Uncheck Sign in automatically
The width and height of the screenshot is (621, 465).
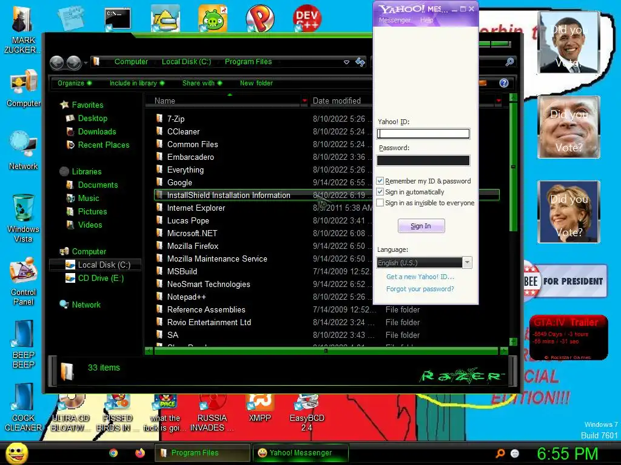tap(380, 192)
